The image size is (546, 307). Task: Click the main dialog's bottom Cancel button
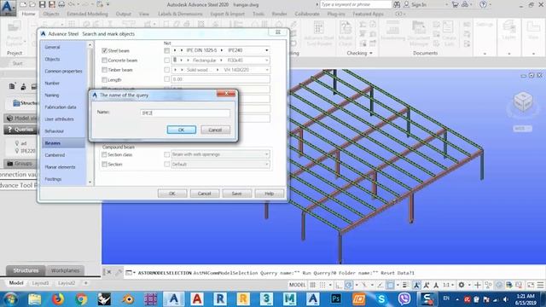coord(205,194)
